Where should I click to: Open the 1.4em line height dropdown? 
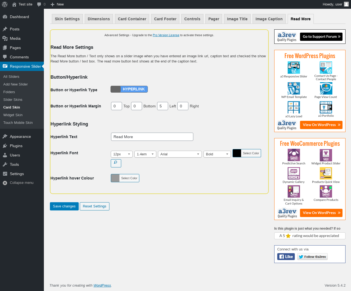point(145,154)
